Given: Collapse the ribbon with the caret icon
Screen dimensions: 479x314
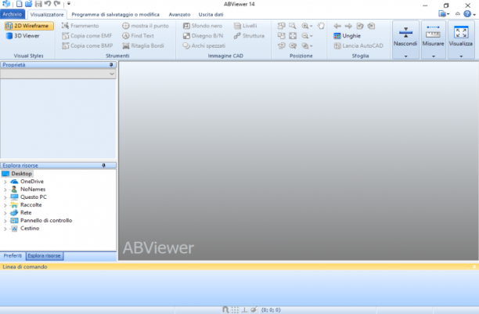Looking at the screenshot, I should click(458, 14).
